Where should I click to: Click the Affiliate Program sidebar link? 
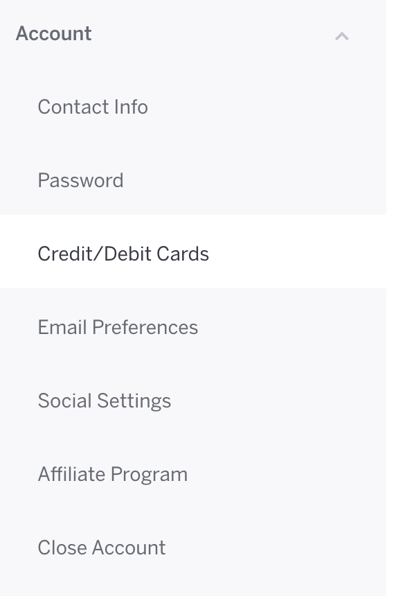tap(113, 474)
